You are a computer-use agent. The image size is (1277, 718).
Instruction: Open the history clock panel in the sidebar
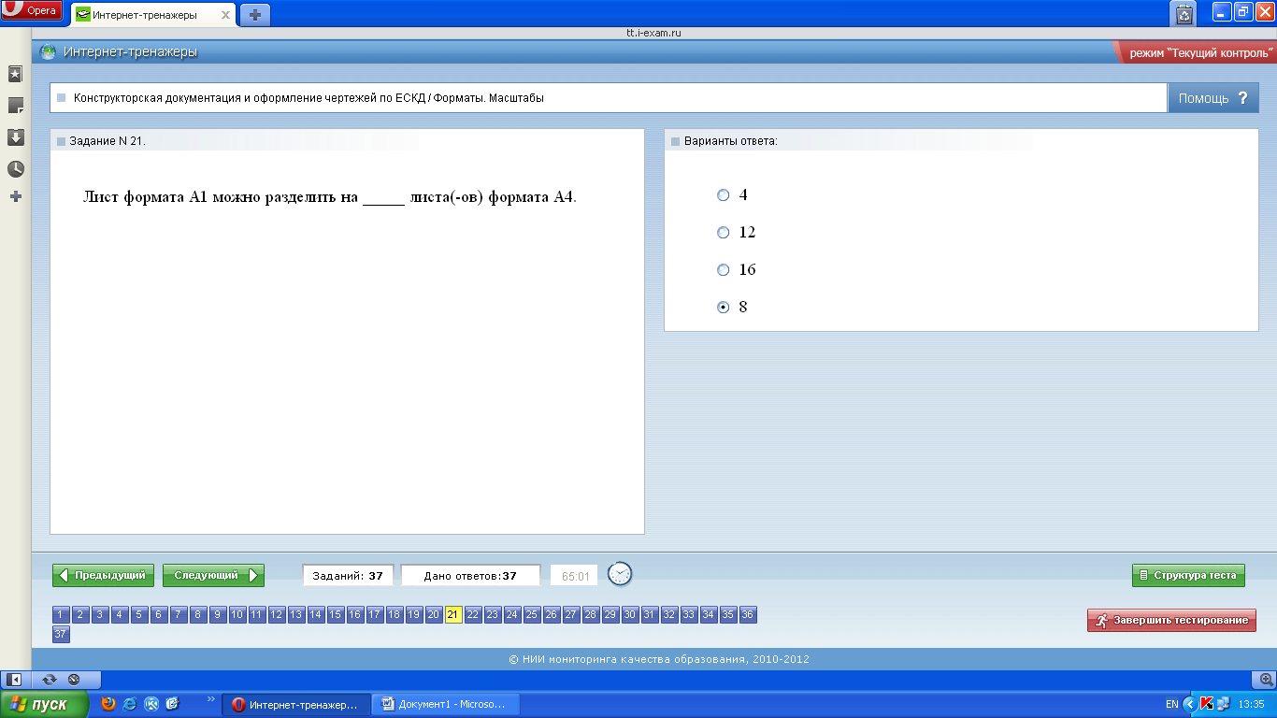(x=15, y=169)
